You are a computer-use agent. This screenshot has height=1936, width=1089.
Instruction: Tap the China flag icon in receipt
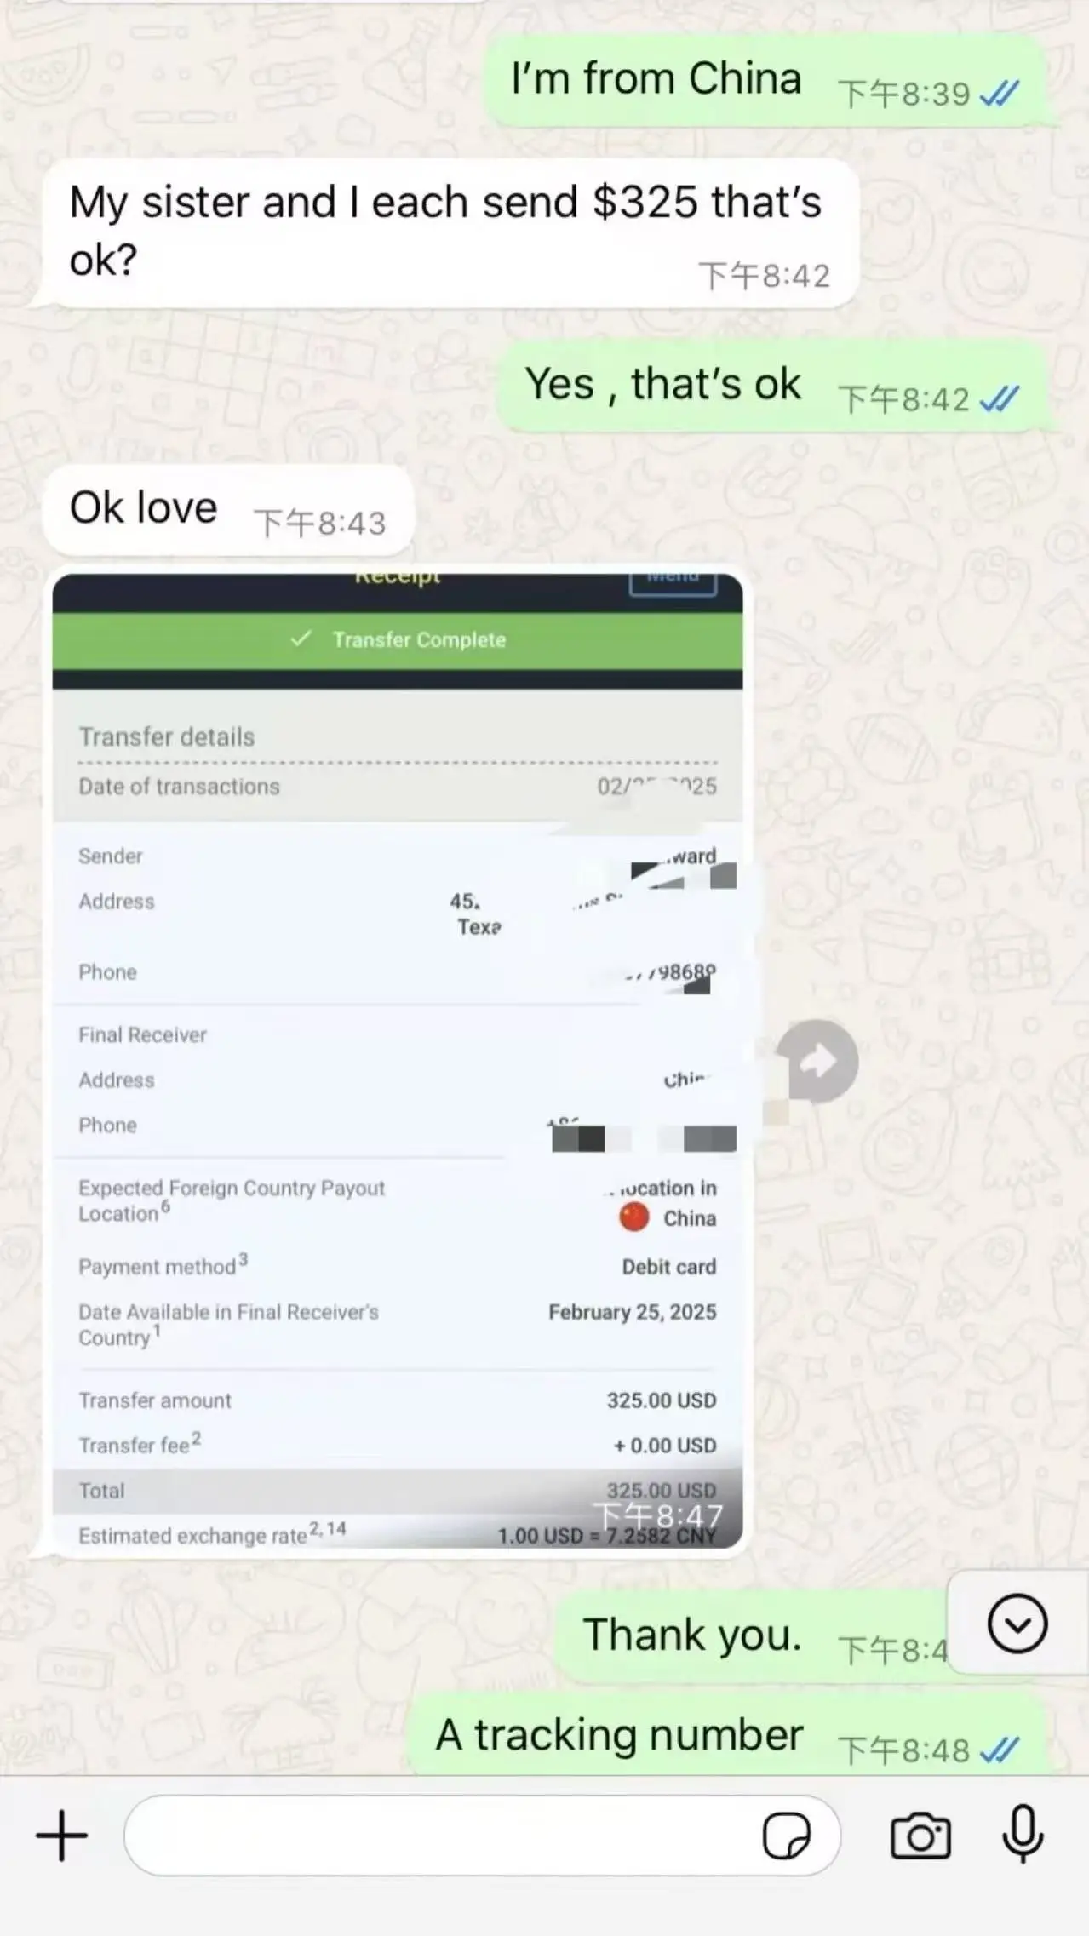pos(633,1217)
